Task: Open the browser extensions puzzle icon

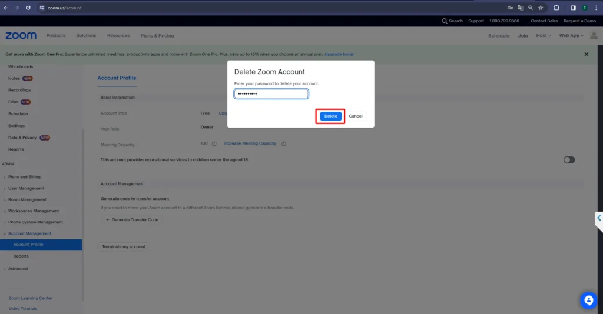Action: tap(556, 8)
